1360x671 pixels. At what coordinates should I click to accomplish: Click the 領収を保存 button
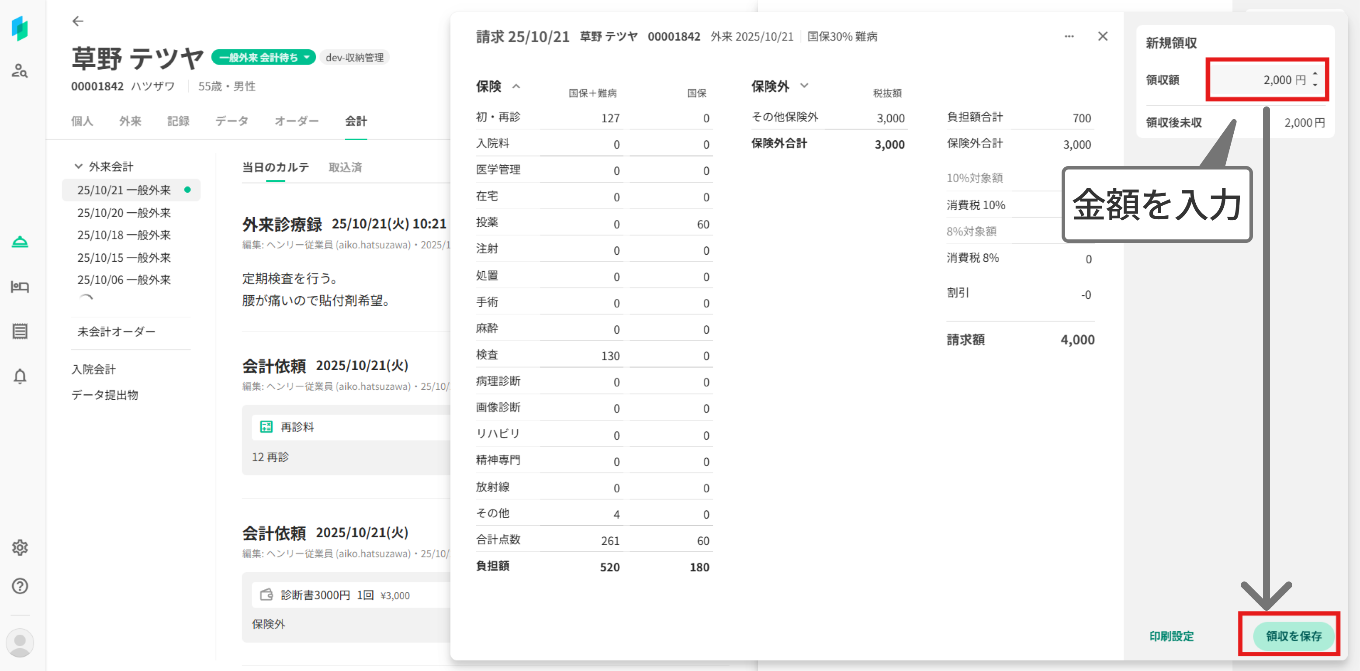coord(1293,636)
